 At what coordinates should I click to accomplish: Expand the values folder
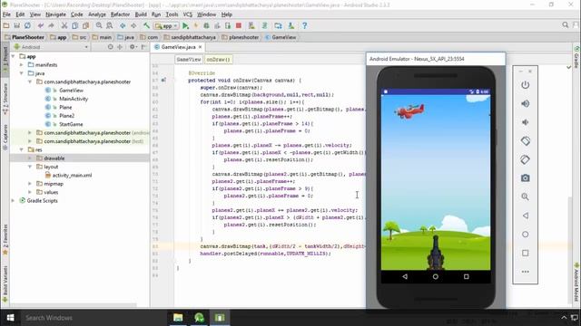[x=30, y=192]
